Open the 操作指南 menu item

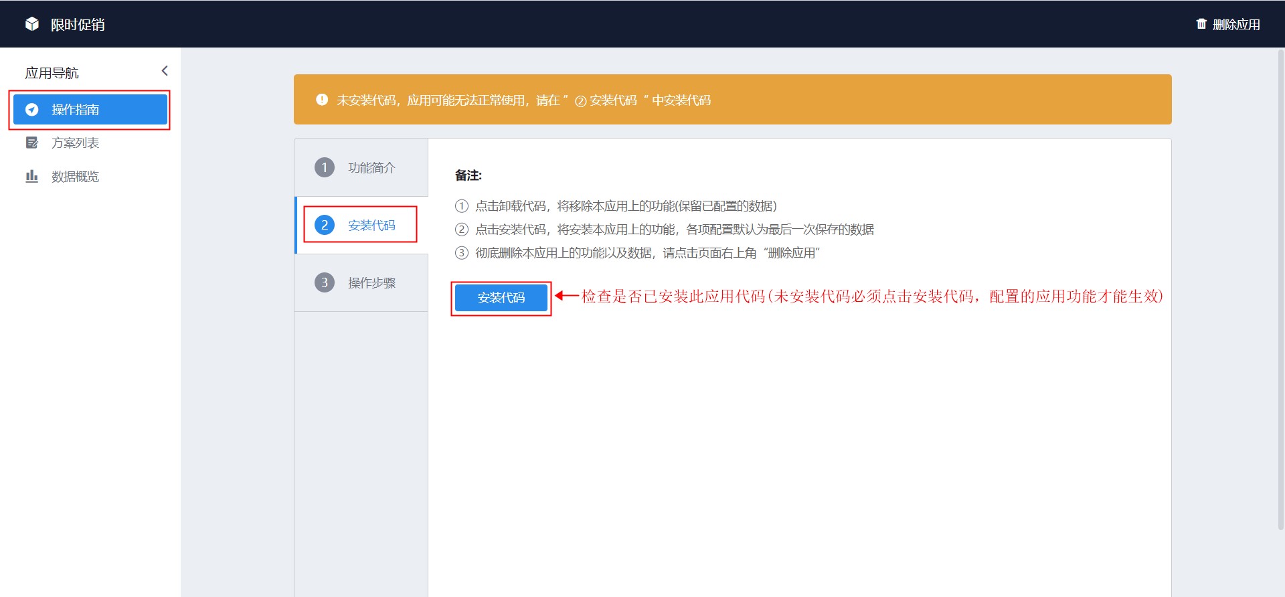pos(90,109)
